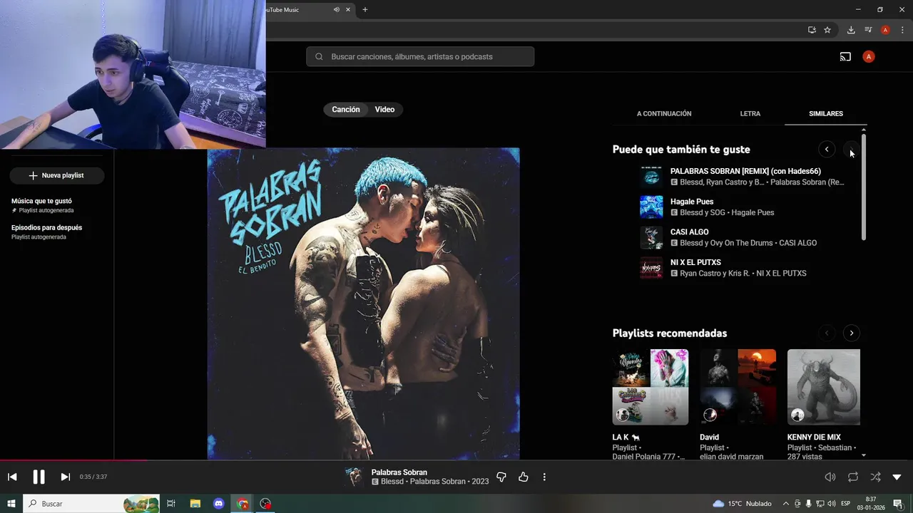Click the album thumbnail in player bar

pos(354,477)
